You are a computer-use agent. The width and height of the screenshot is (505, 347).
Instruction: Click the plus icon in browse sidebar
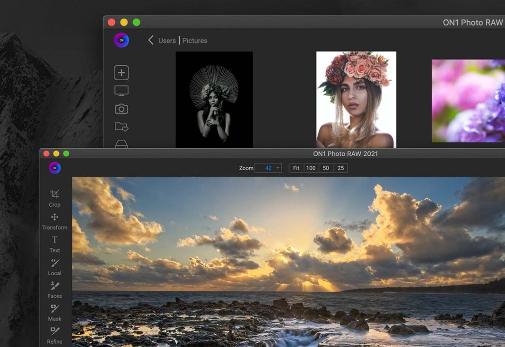coord(122,73)
